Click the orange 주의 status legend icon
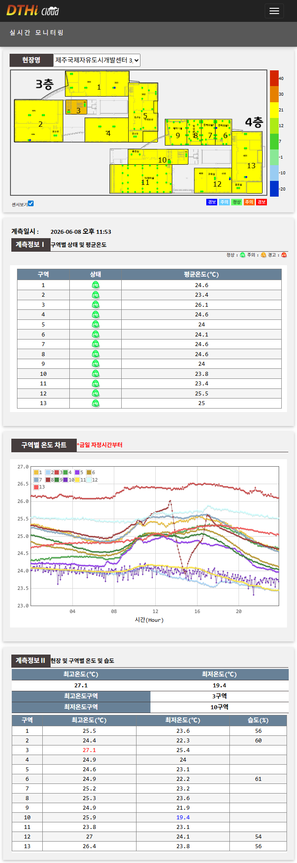This screenshot has width=297, height=863. click(263, 255)
